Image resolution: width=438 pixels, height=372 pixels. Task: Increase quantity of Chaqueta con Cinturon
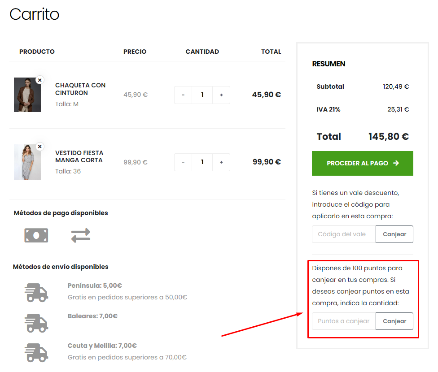click(221, 95)
